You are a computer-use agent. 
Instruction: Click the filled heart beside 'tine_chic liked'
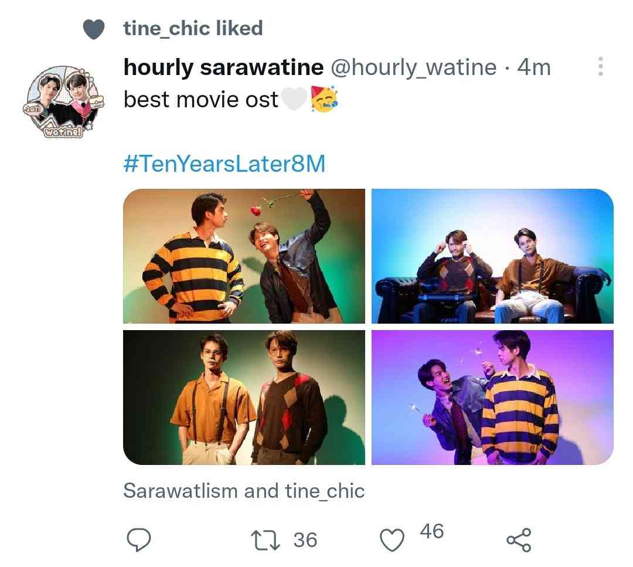[x=94, y=29]
